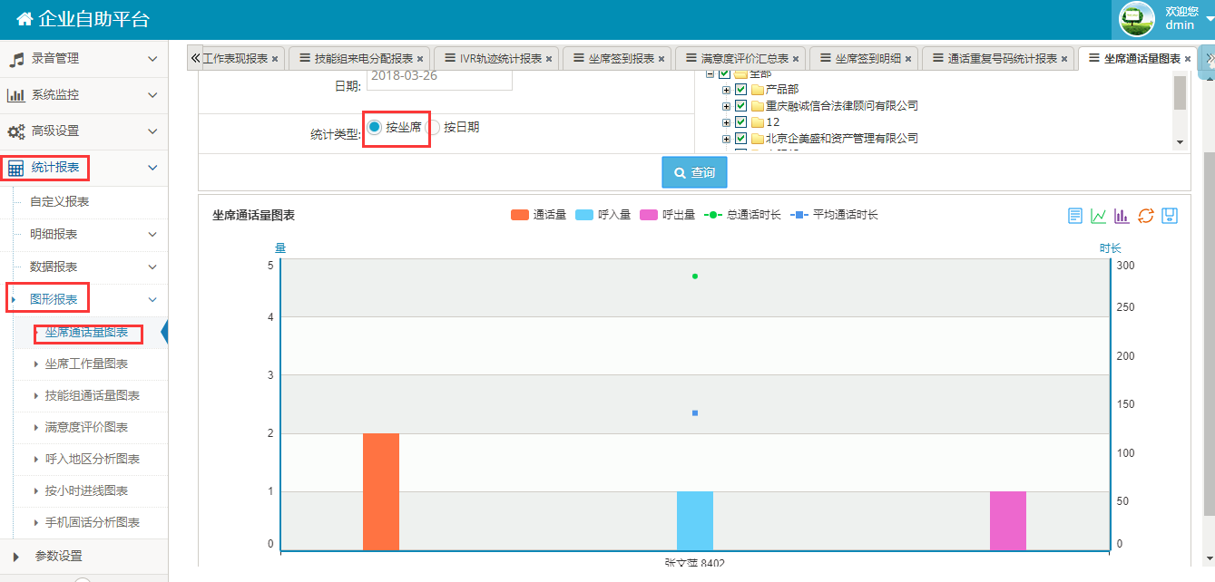This screenshot has width=1215, height=582.
Task: Collapse the 图形报表 submenu chevron
Action: click(152, 300)
